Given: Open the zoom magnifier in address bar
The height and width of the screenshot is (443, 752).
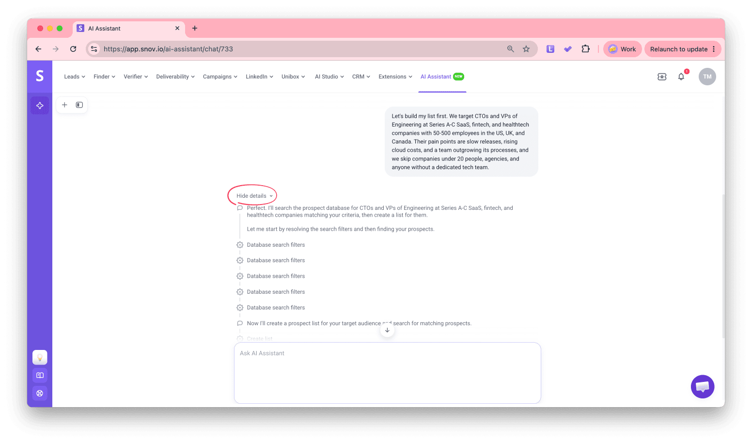Looking at the screenshot, I should pyautogui.click(x=511, y=49).
